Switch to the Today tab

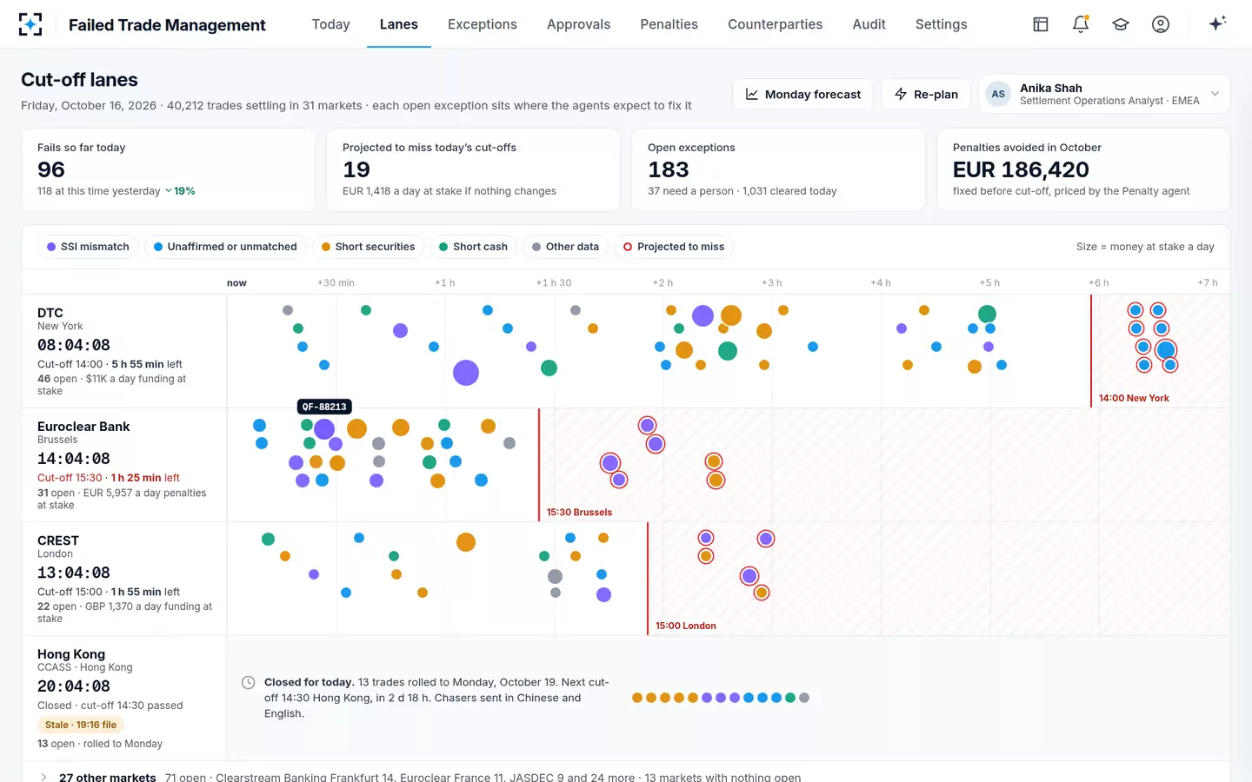(x=330, y=24)
